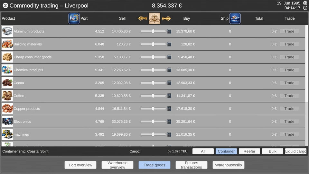
Task: Adjust the Cocoa quantity slider
Action: (153, 83)
